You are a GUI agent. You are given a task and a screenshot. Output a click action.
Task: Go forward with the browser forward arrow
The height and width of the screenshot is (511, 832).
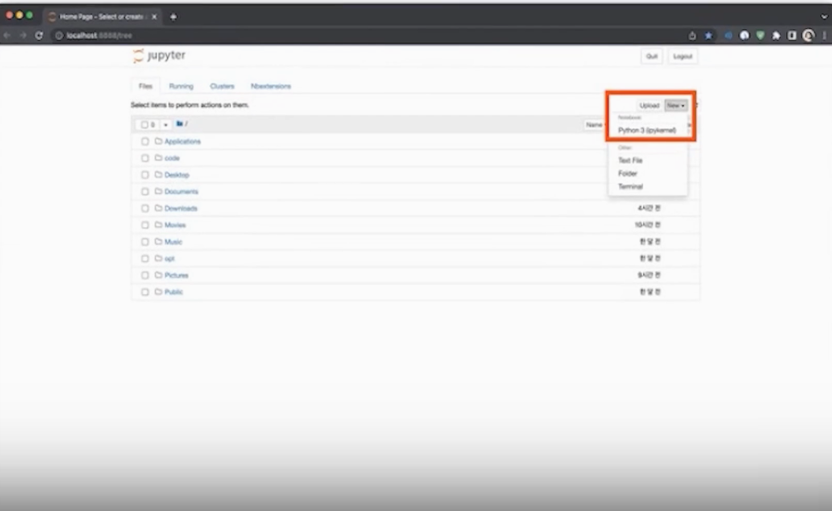(x=23, y=35)
